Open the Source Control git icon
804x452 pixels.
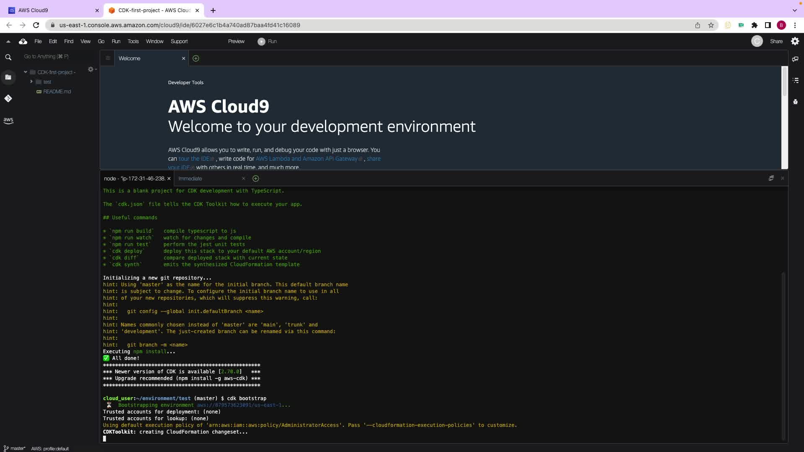8,98
